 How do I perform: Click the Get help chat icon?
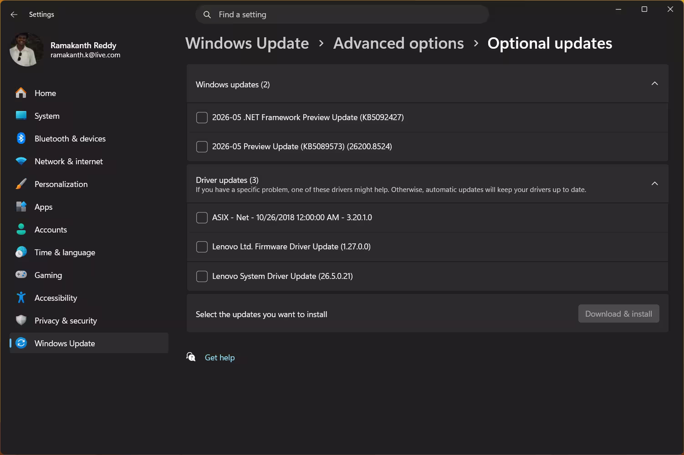point(191,357)
